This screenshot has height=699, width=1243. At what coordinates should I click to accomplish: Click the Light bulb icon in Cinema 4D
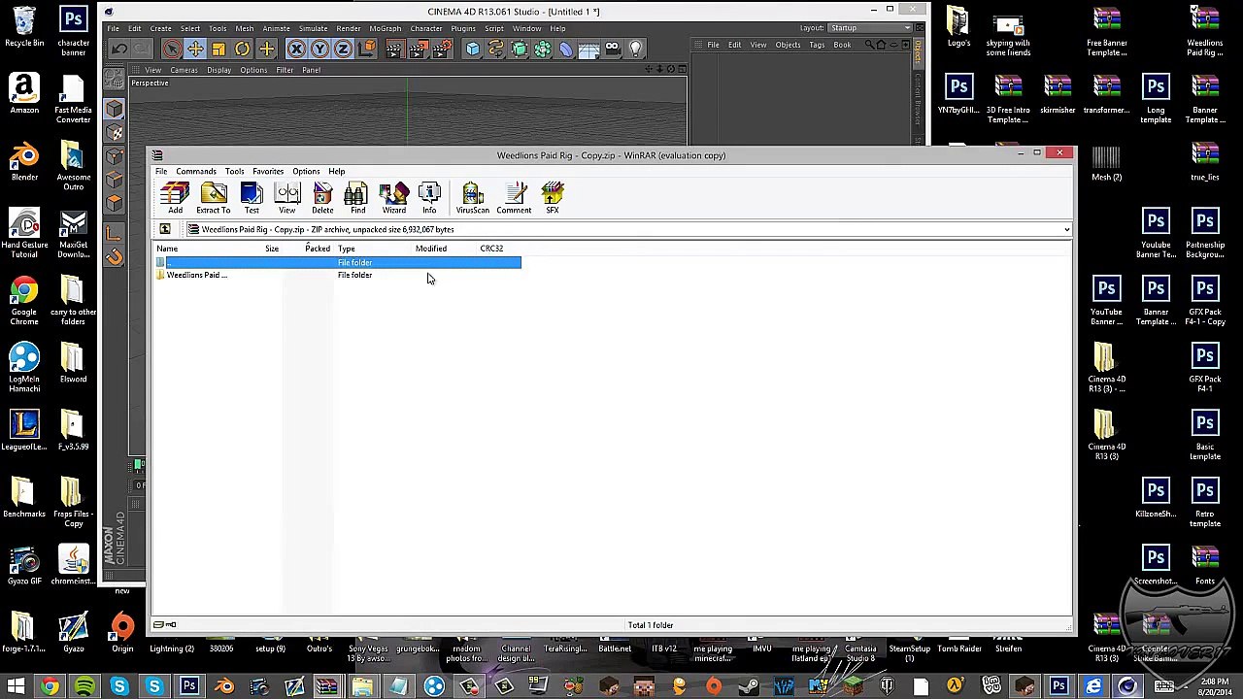pyautogui.click(x=635, y=49)
